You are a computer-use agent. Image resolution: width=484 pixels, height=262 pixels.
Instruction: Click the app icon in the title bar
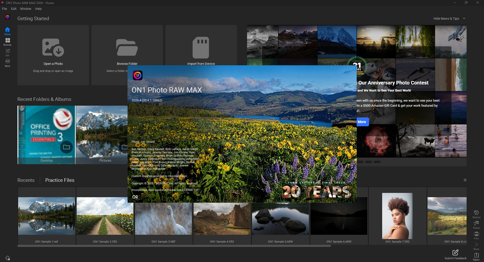(3, 3)
